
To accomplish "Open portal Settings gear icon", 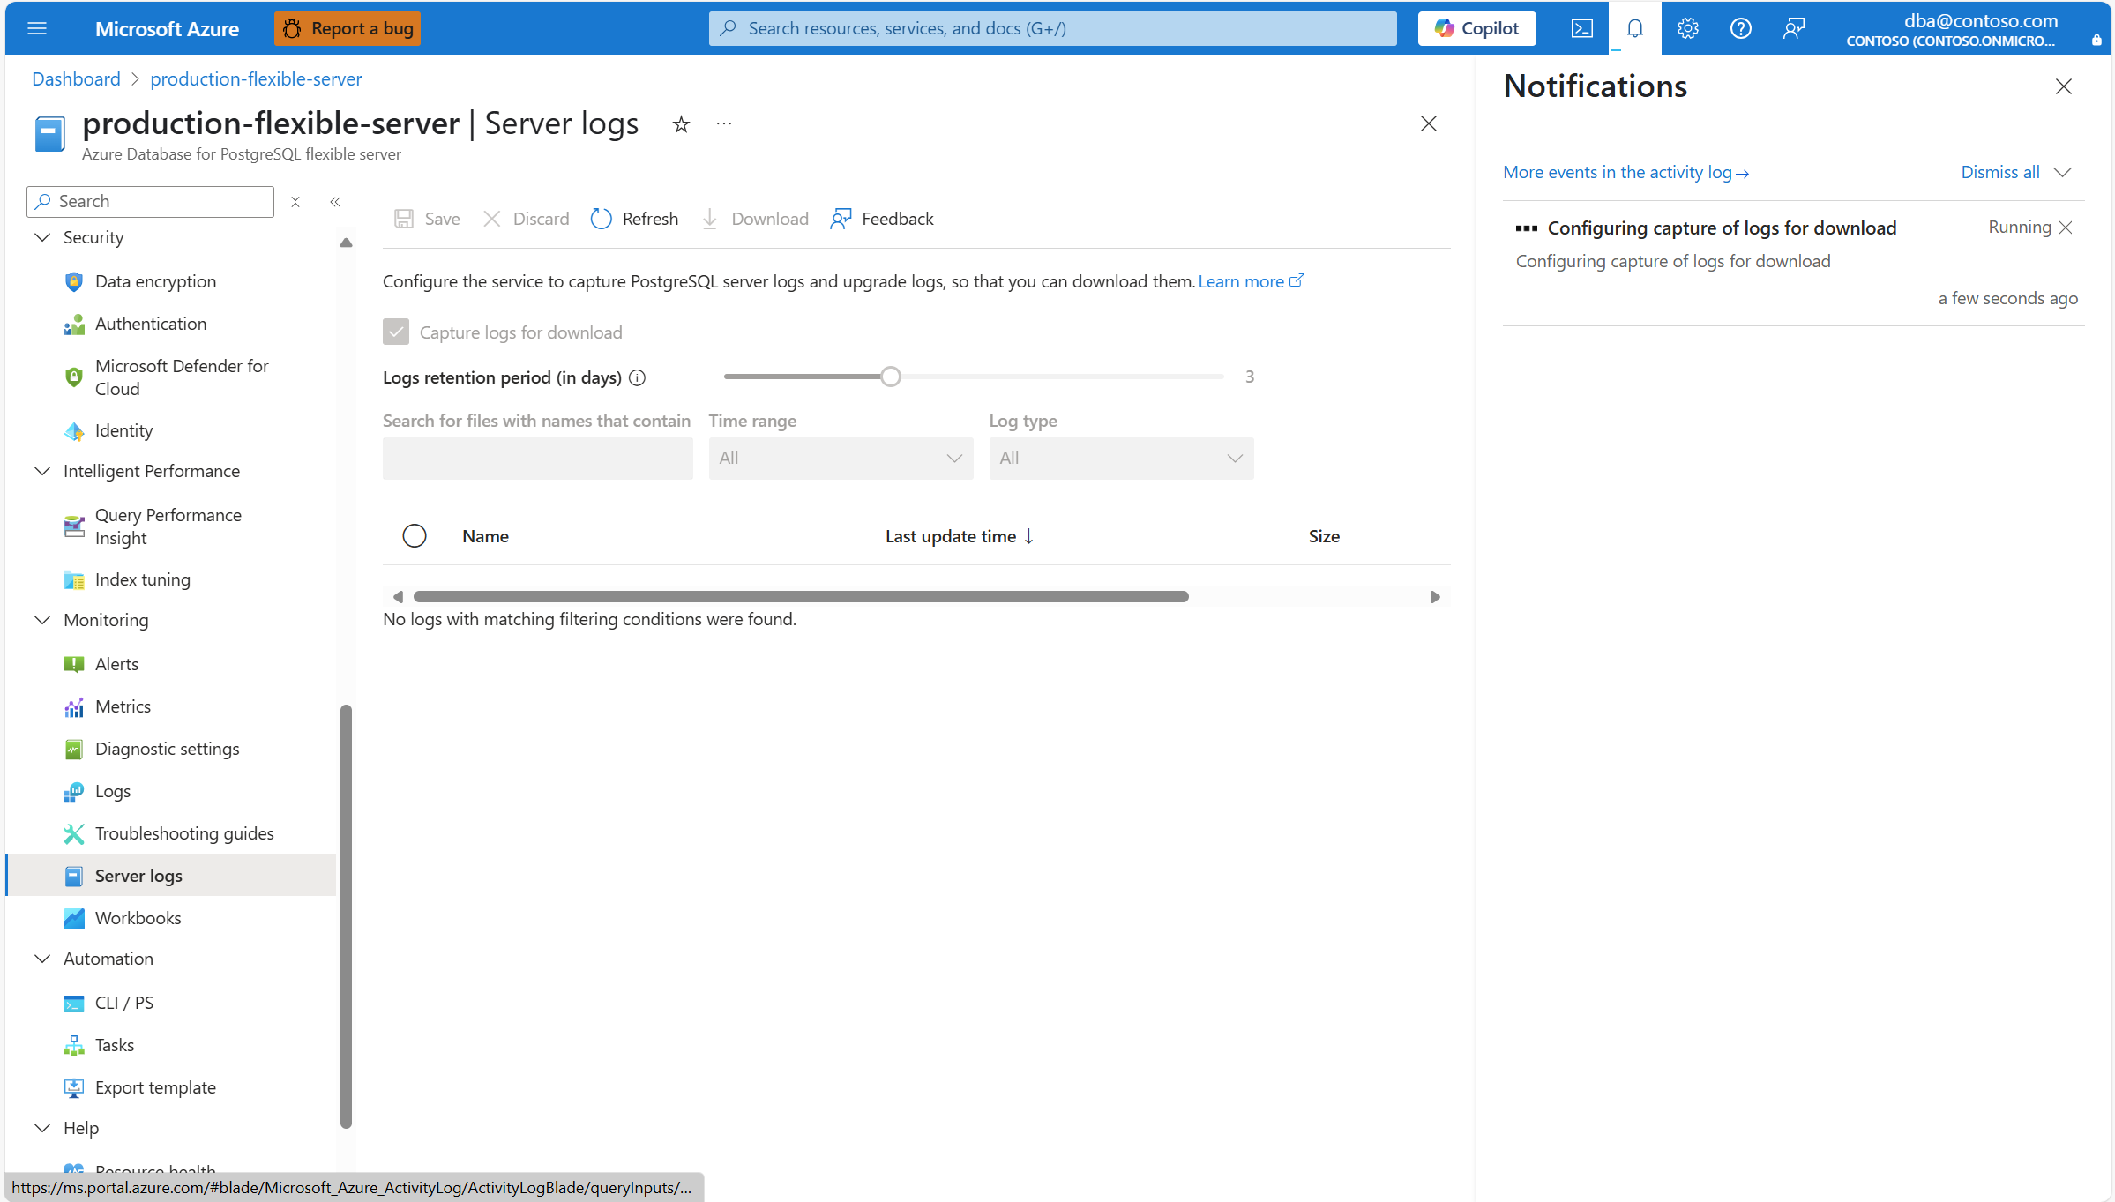I will point(1687,28).
